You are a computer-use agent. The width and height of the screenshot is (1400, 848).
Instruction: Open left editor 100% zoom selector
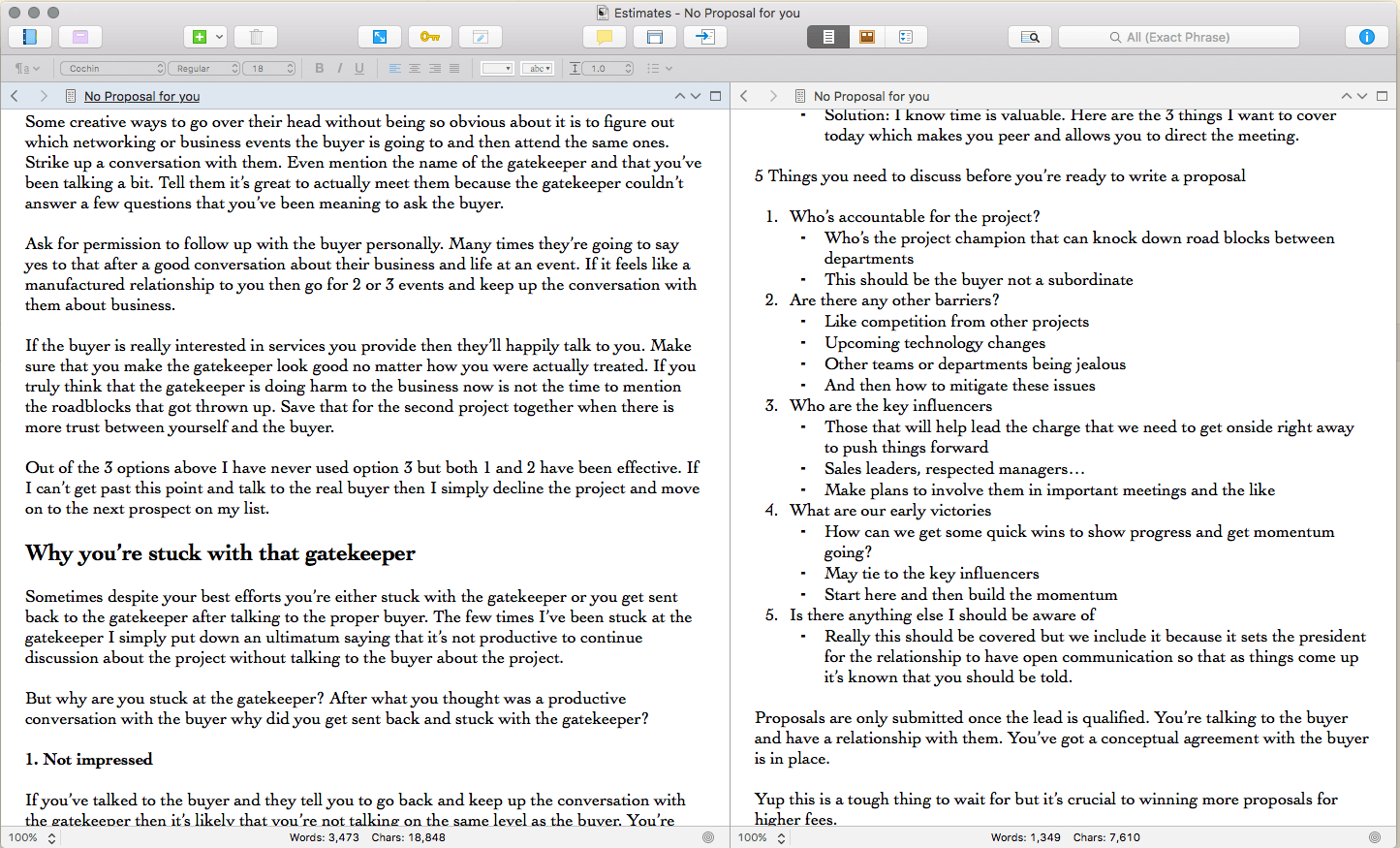[32, 837]
